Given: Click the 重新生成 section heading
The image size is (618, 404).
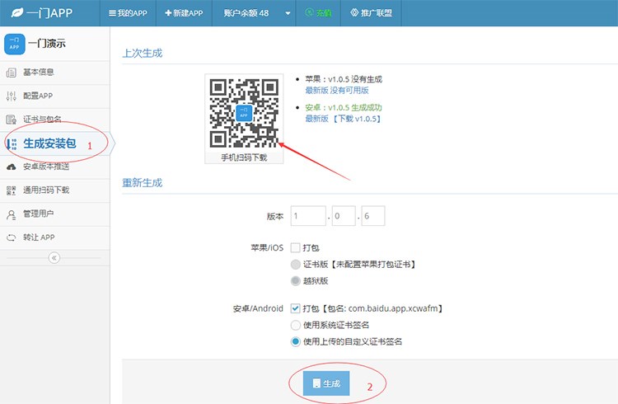Looking at the screenshot, I should click(x=143, y=183).
